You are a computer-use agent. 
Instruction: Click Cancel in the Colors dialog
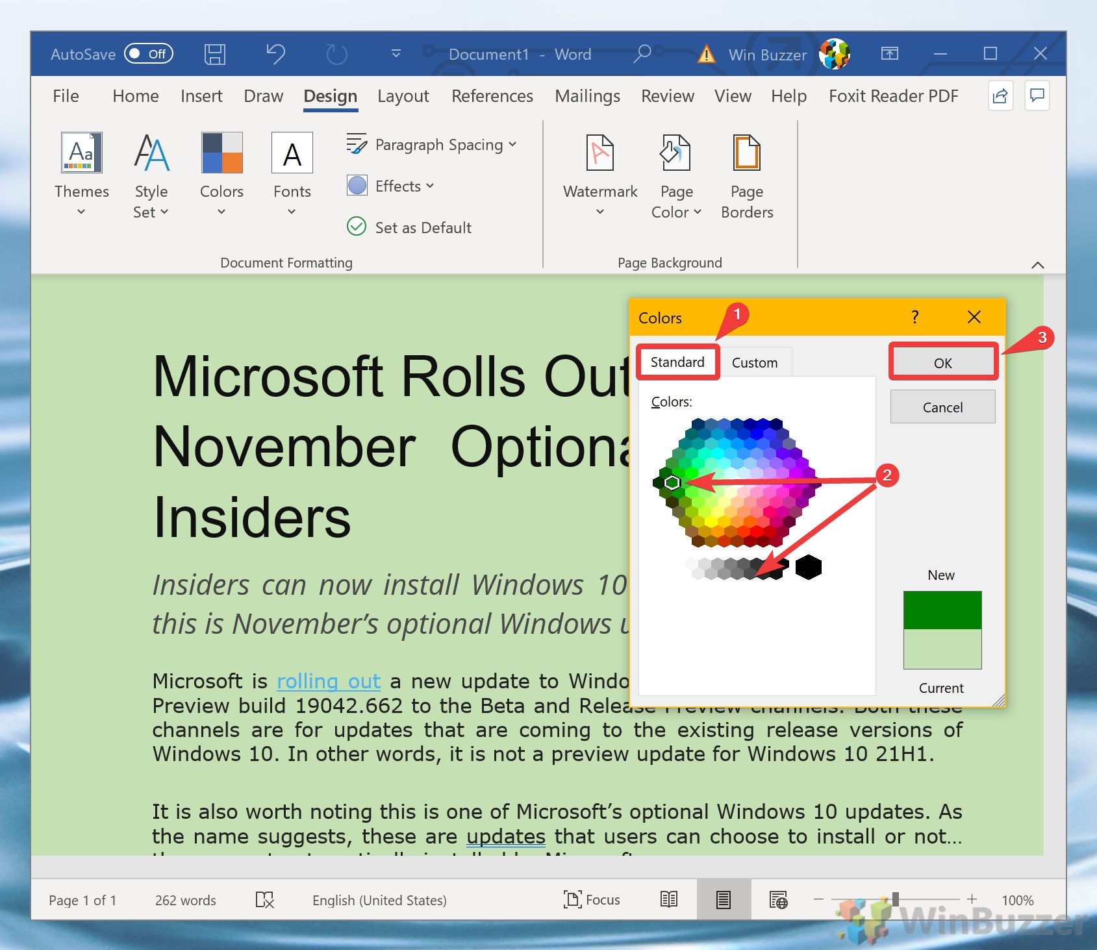[943, 407]
